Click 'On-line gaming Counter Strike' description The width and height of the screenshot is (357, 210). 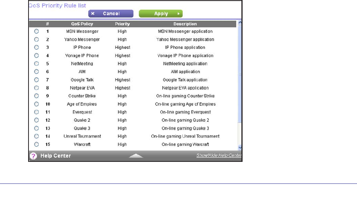pos(185,96)
